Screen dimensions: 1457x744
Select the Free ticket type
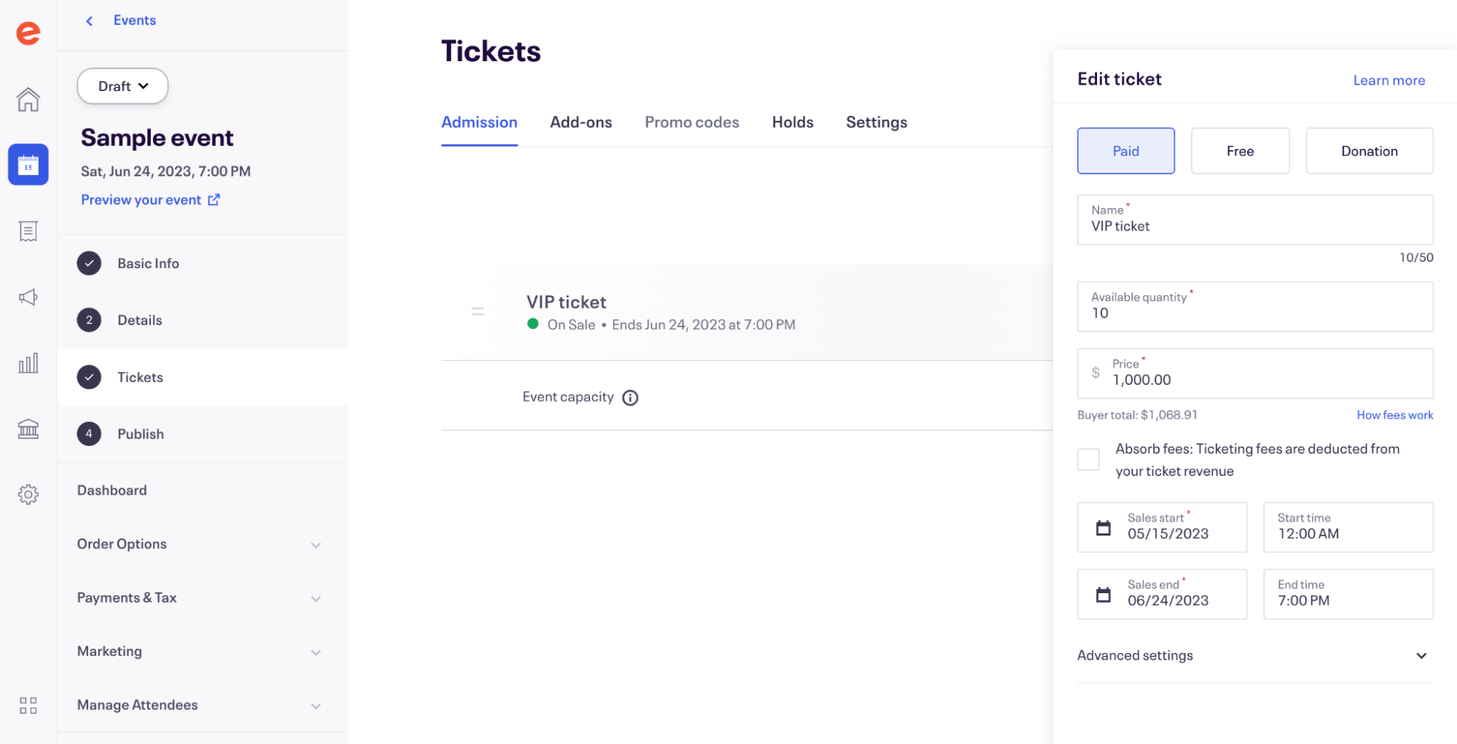[x=1239, y=151]
